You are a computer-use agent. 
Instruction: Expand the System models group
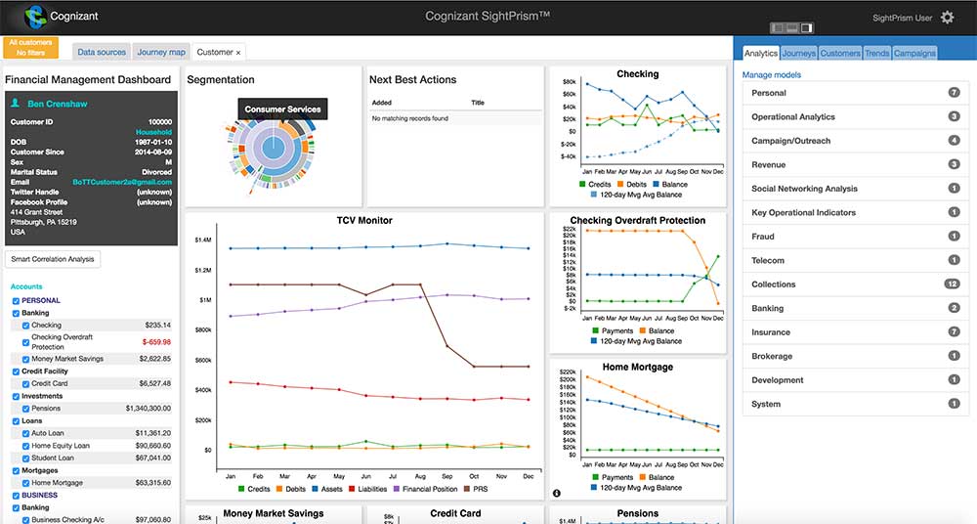(855, 404)
